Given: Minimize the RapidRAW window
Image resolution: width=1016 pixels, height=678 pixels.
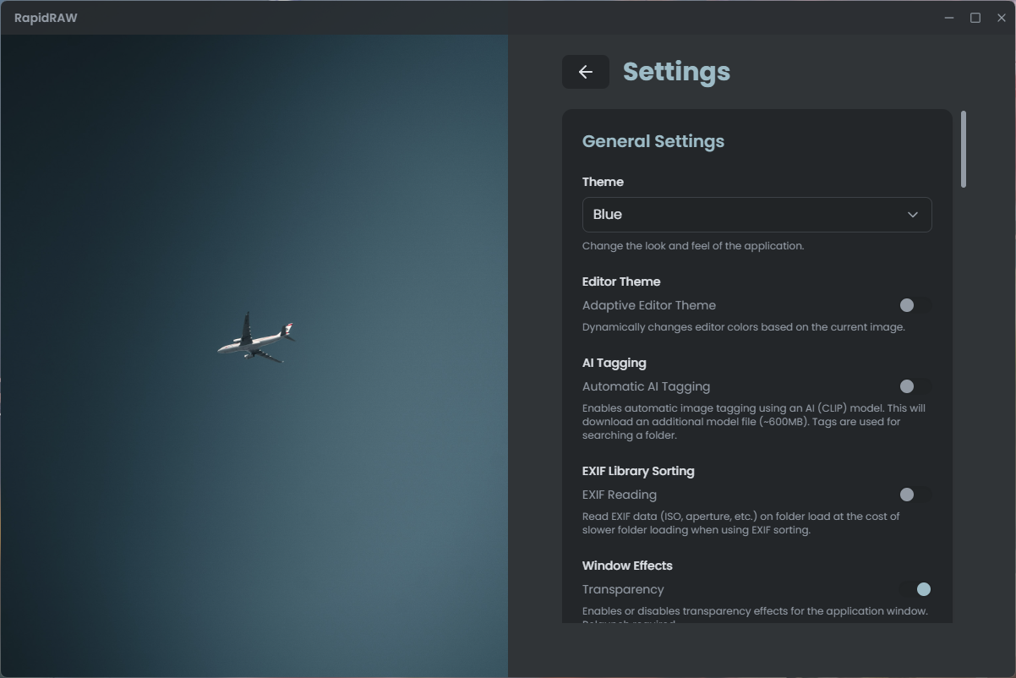Looking at the screenshot, I should 949,18.
